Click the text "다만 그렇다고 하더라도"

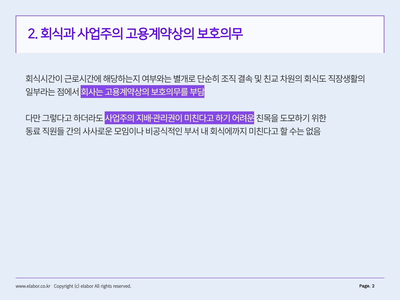pyautogui.click(x=64, y=118)
